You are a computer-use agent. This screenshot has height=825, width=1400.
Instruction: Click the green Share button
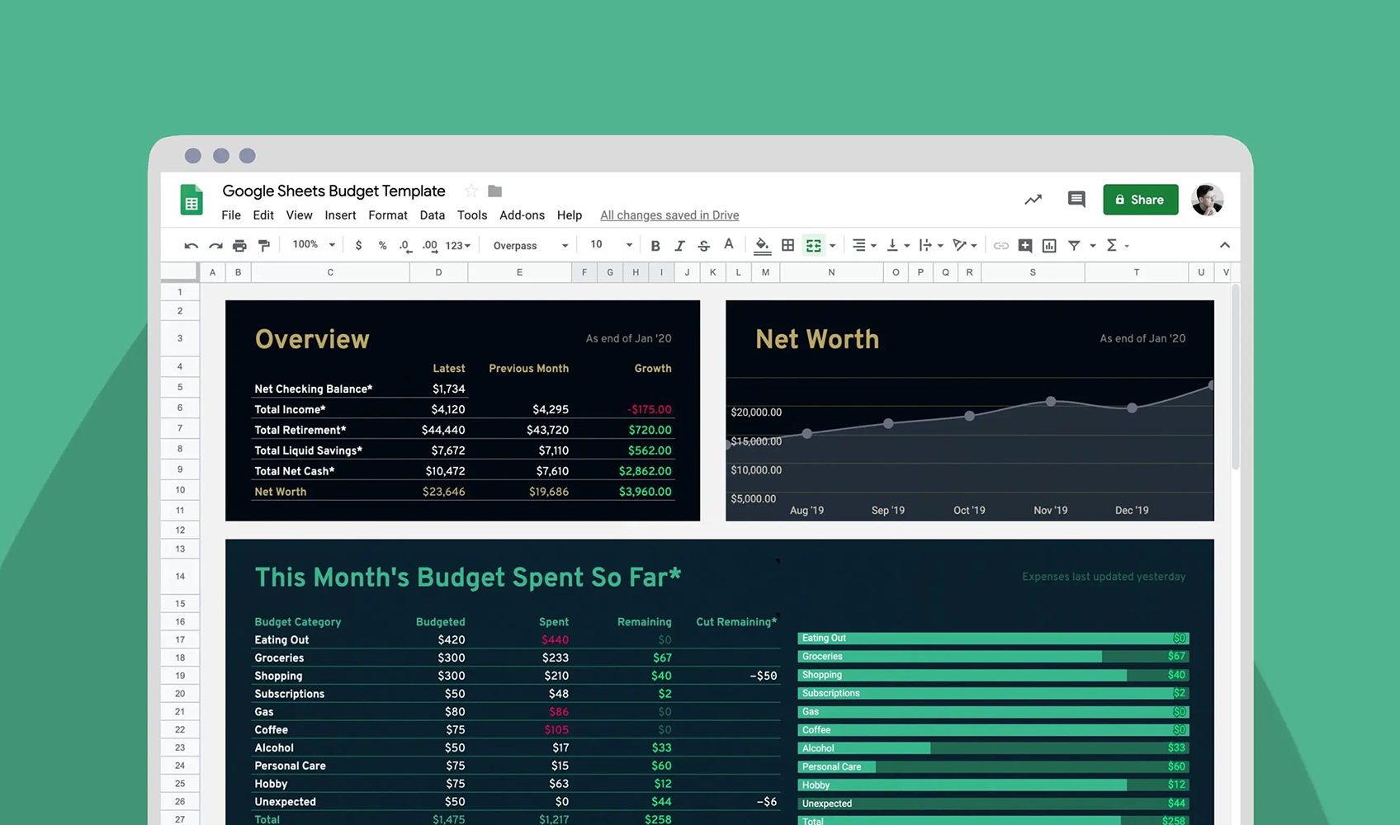click(x=1140, y=200)
